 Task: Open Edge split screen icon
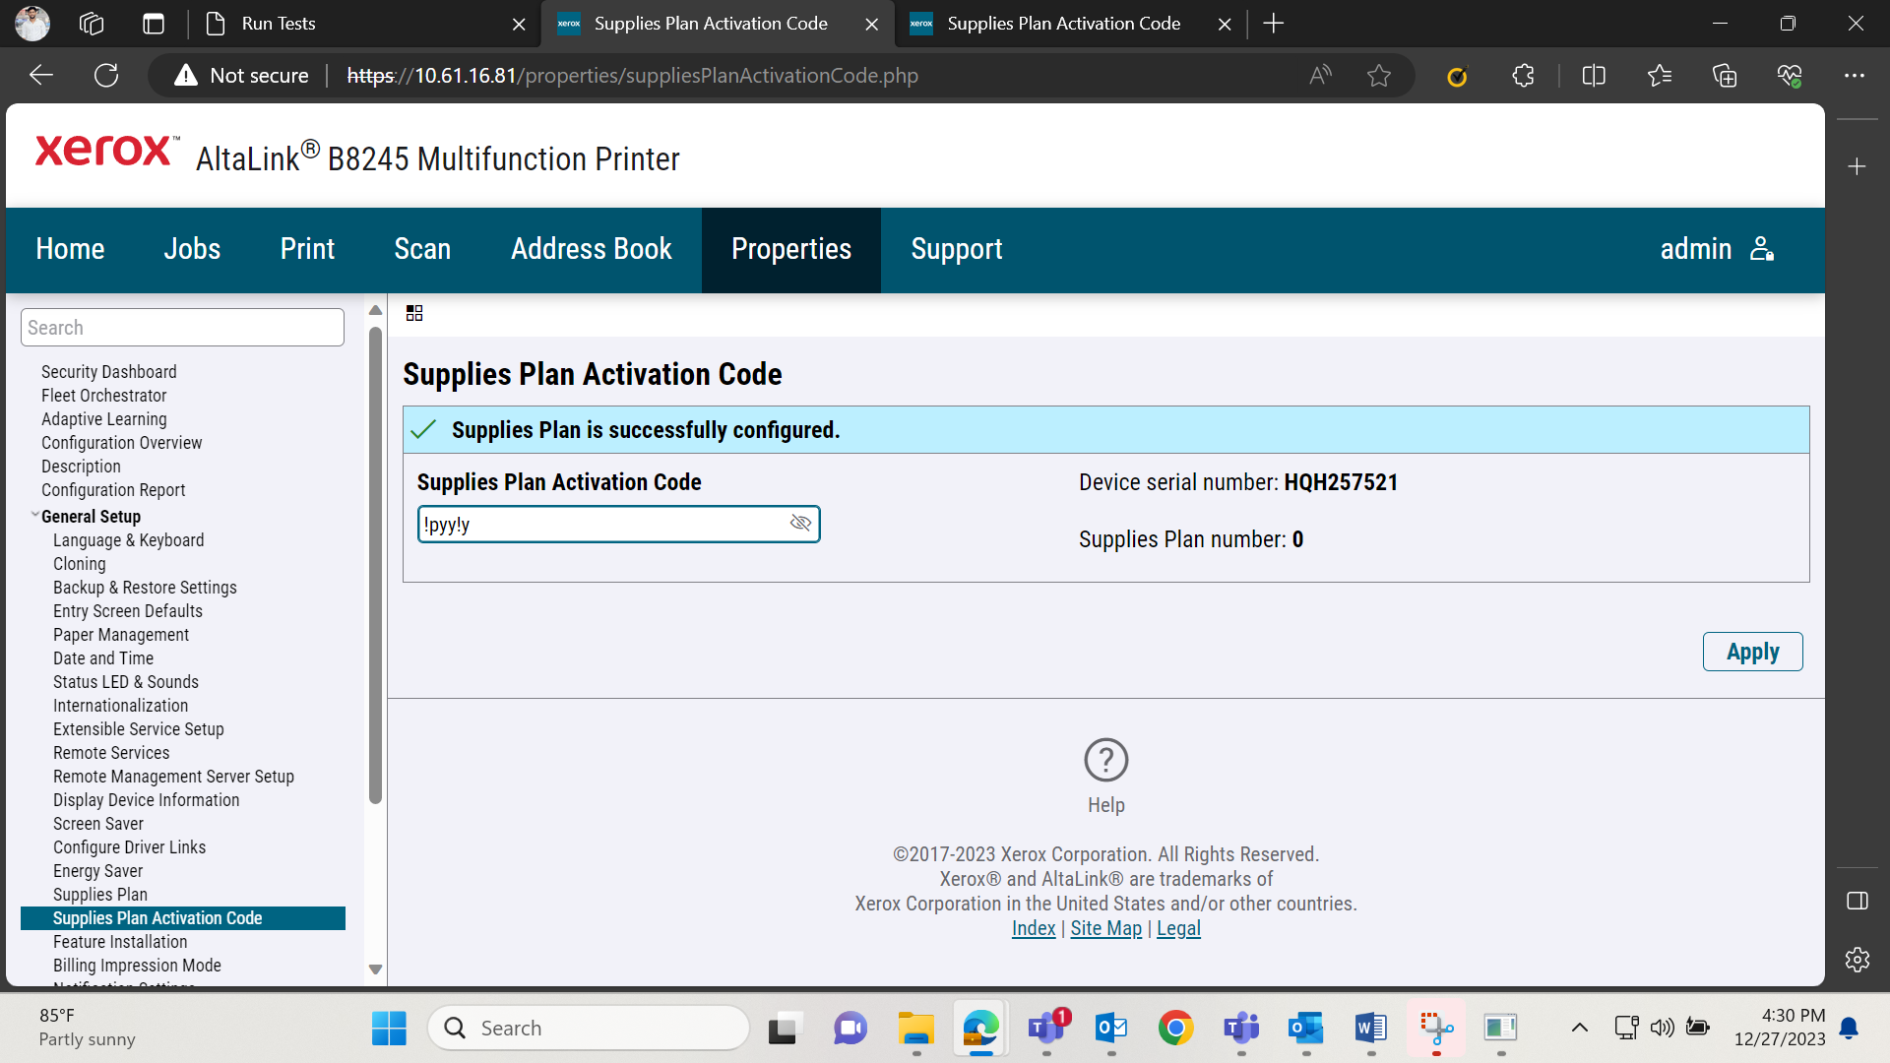(1594, 76)
